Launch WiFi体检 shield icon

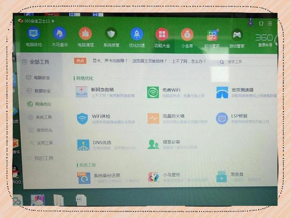click(x=82, y=118)
